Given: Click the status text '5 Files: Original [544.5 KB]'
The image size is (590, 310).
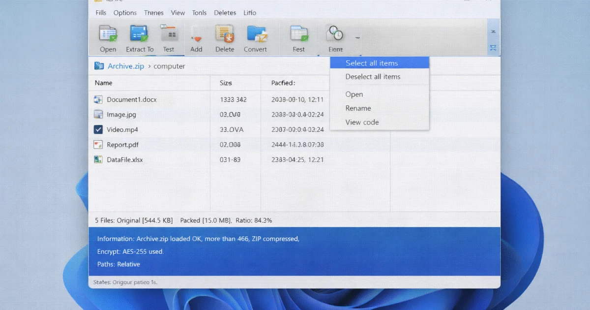Looking at the screenshot, I should click(133, 220).
